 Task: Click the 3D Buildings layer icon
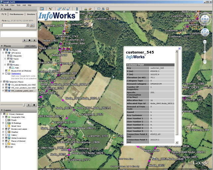click(x=9, y=123)
